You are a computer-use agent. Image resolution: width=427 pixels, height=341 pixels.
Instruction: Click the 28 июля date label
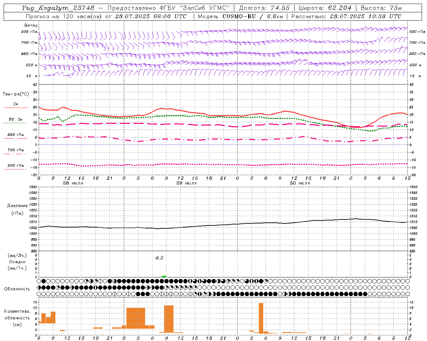pos(73,183)
